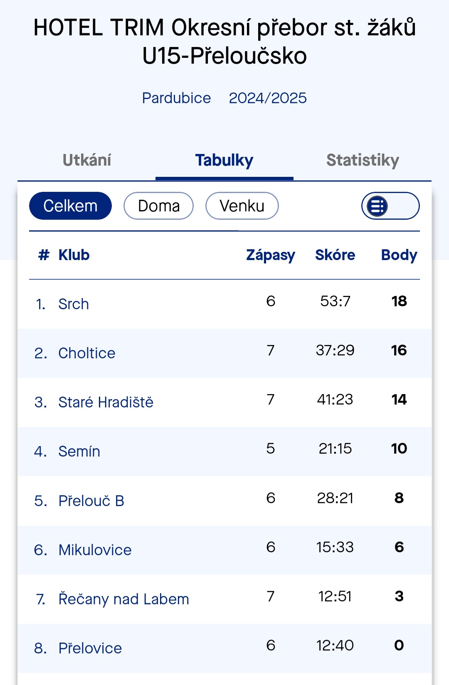Select the Celkem filter pill
The height and width of the screenshot is (685, 449).
pos(70,206)
